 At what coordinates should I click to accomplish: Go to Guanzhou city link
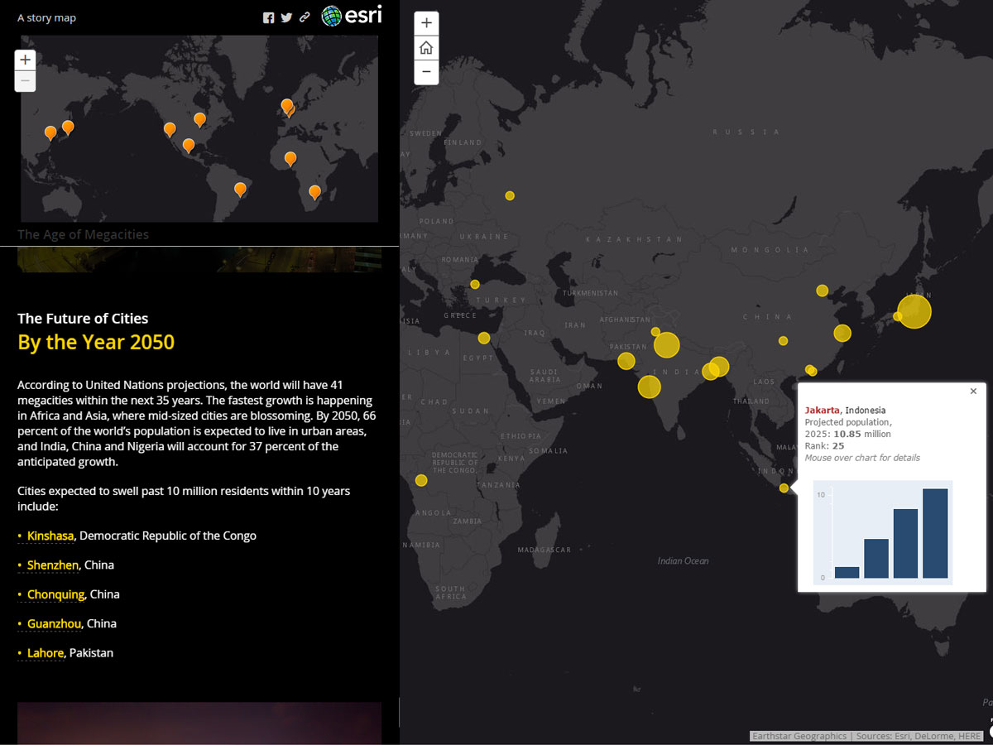pos(54,623)
